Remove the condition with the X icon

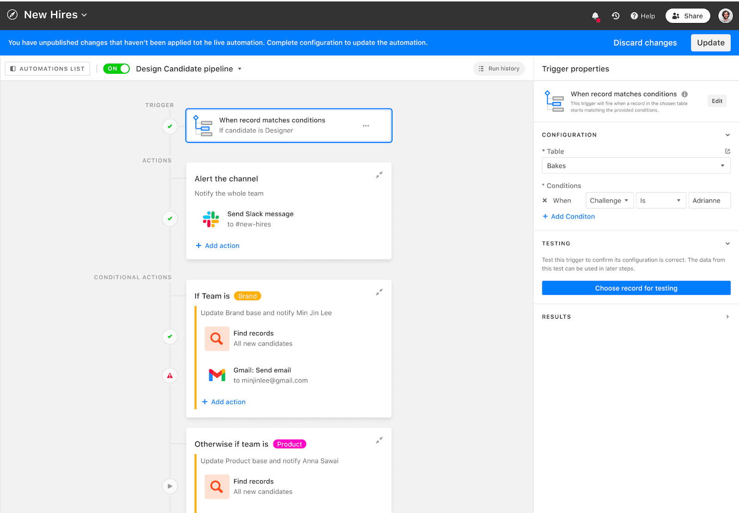click(x=545, y=201)
